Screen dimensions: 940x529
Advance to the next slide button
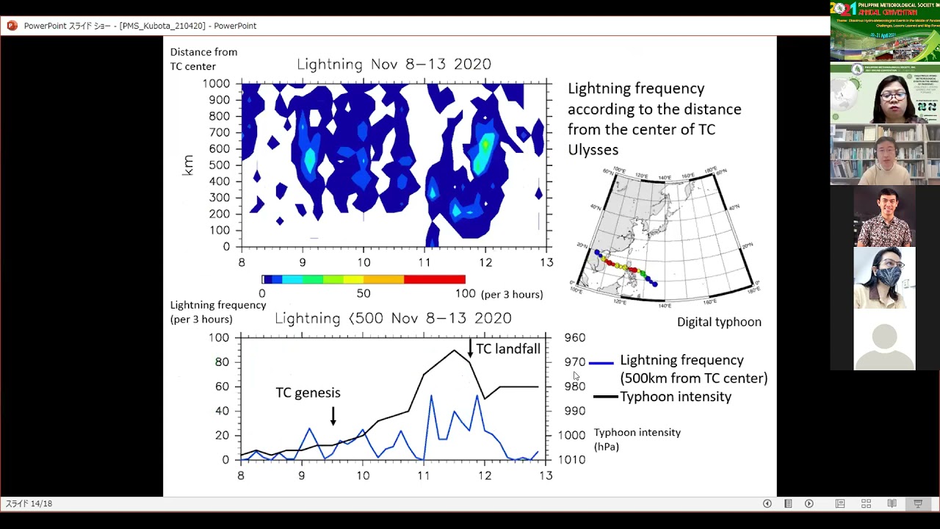(809, 503)
